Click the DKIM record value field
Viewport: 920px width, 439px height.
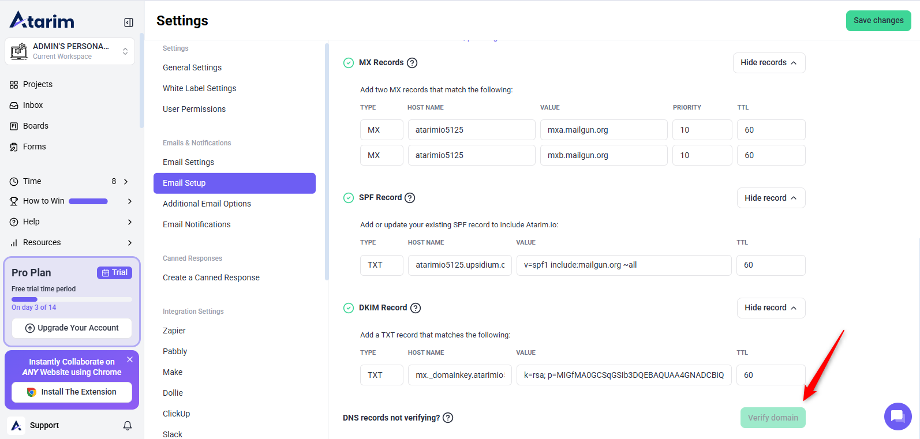tap(623, 375)
